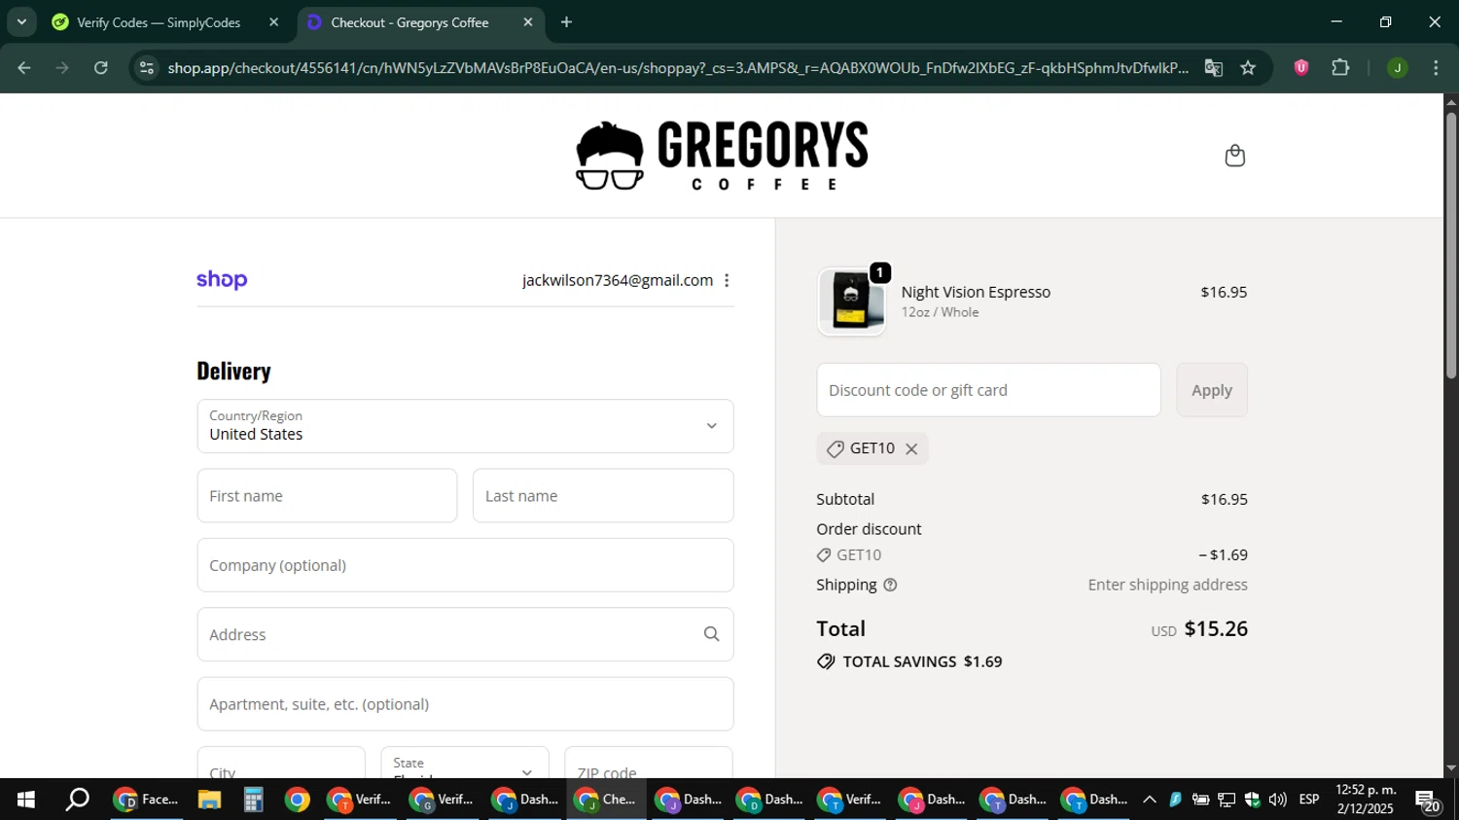Open the notification center icon
Viewport: 1459px width, 820px height.
(x=1428, y=801)
